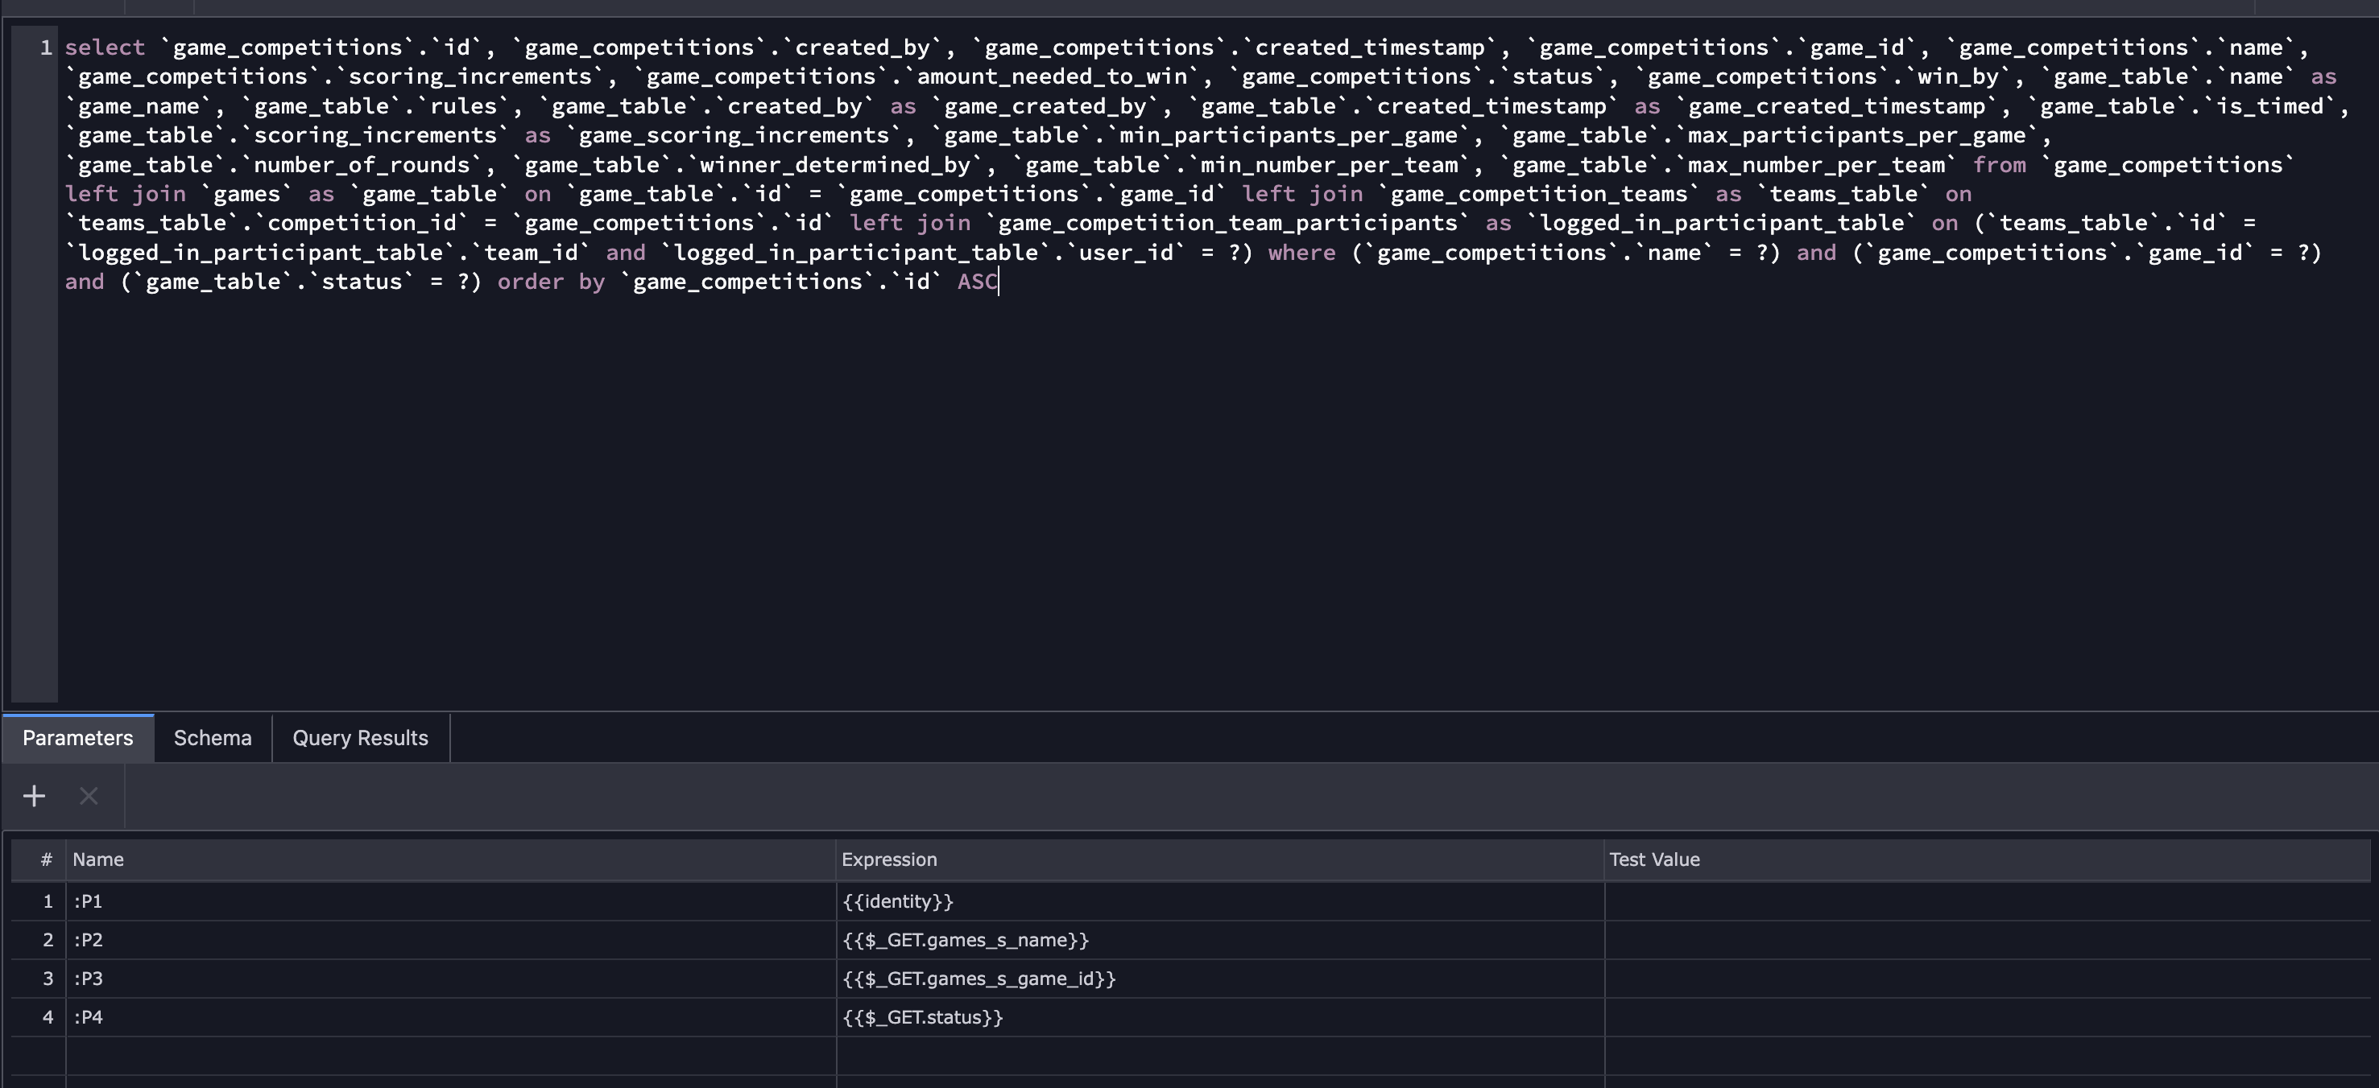Click line number 1 in editor gutter
This screenshot has width=2379, height=1088.
(x=45, y=48)
